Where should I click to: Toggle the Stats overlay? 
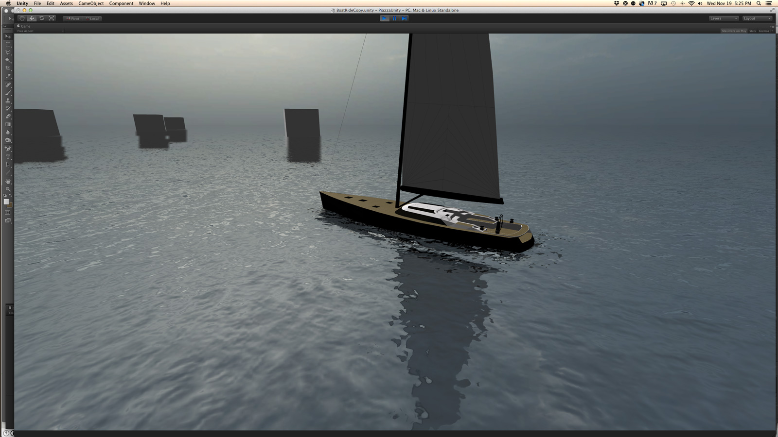752,31
